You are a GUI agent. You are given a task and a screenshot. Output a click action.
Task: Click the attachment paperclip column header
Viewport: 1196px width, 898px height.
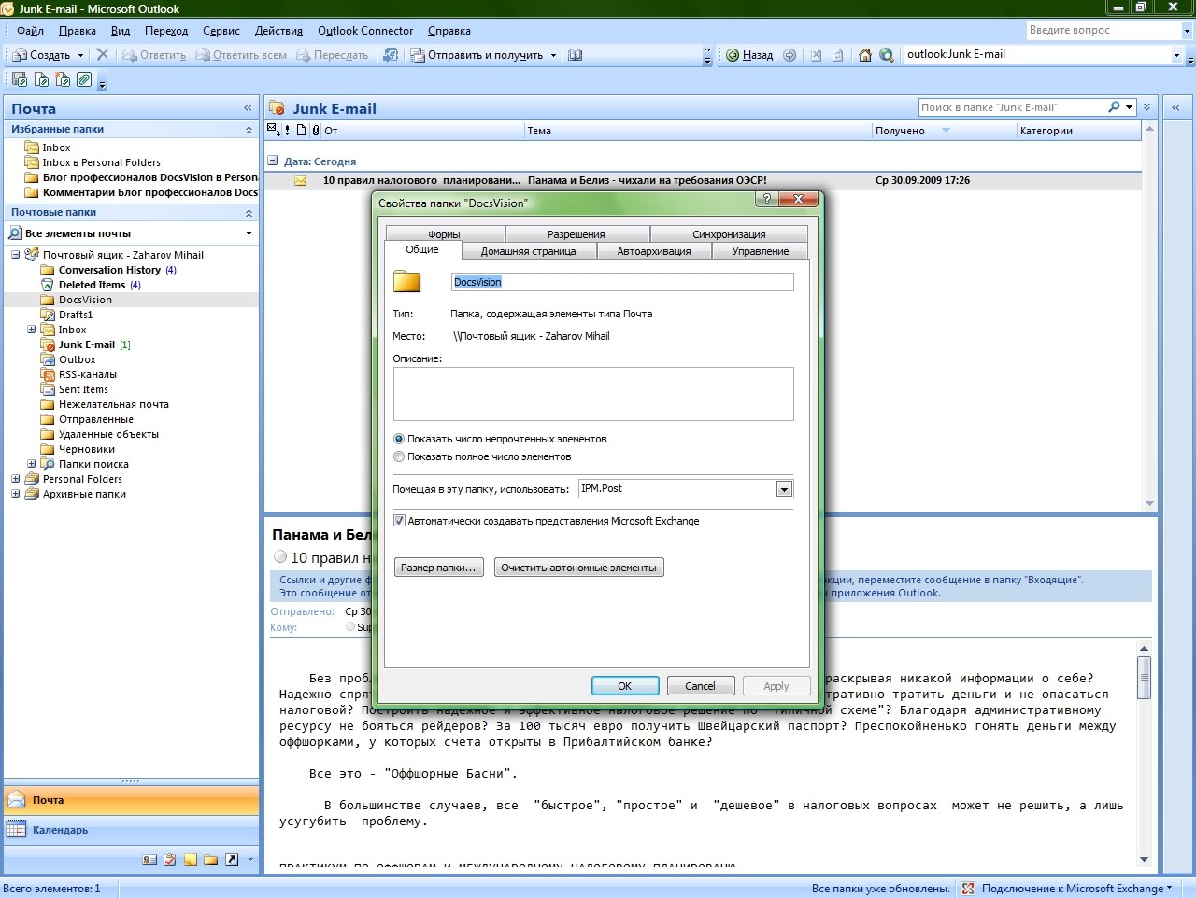pos(316,131)
